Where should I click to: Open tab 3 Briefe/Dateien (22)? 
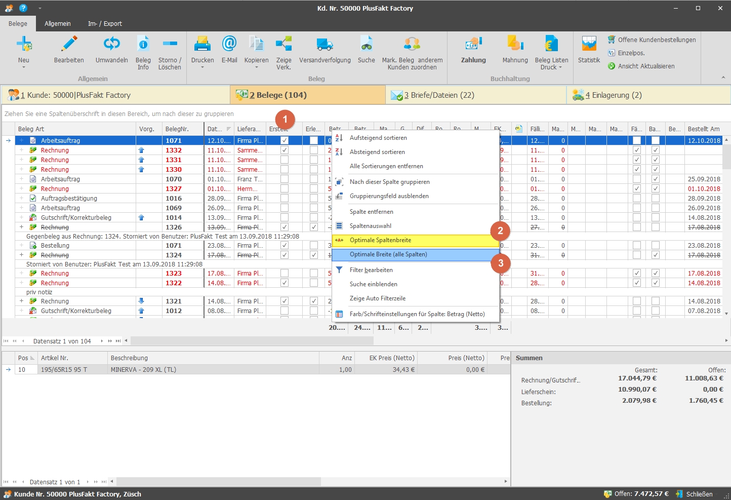click(476, 95)
